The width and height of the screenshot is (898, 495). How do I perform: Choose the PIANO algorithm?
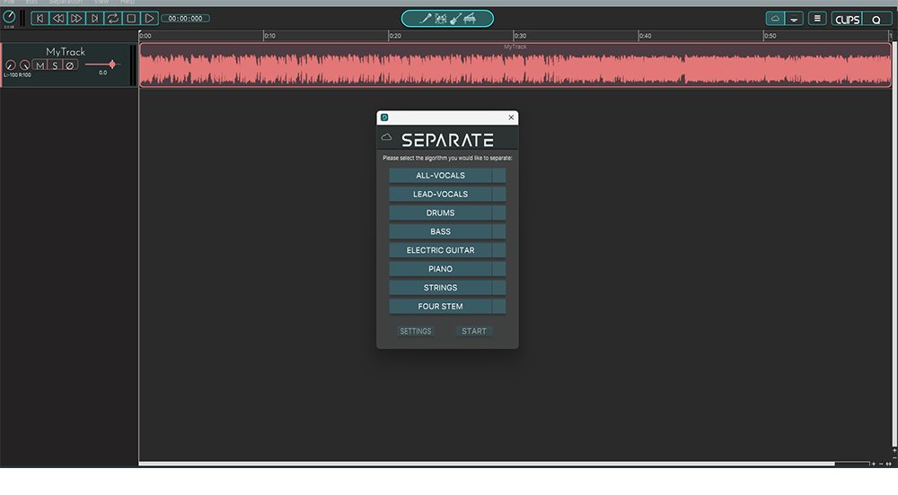440,269
